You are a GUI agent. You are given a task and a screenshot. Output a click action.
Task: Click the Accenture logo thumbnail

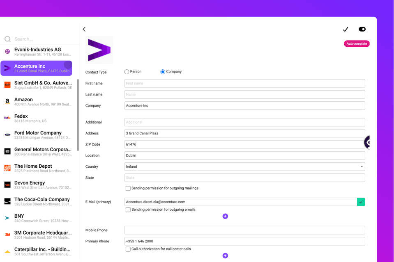click(99, 50)
